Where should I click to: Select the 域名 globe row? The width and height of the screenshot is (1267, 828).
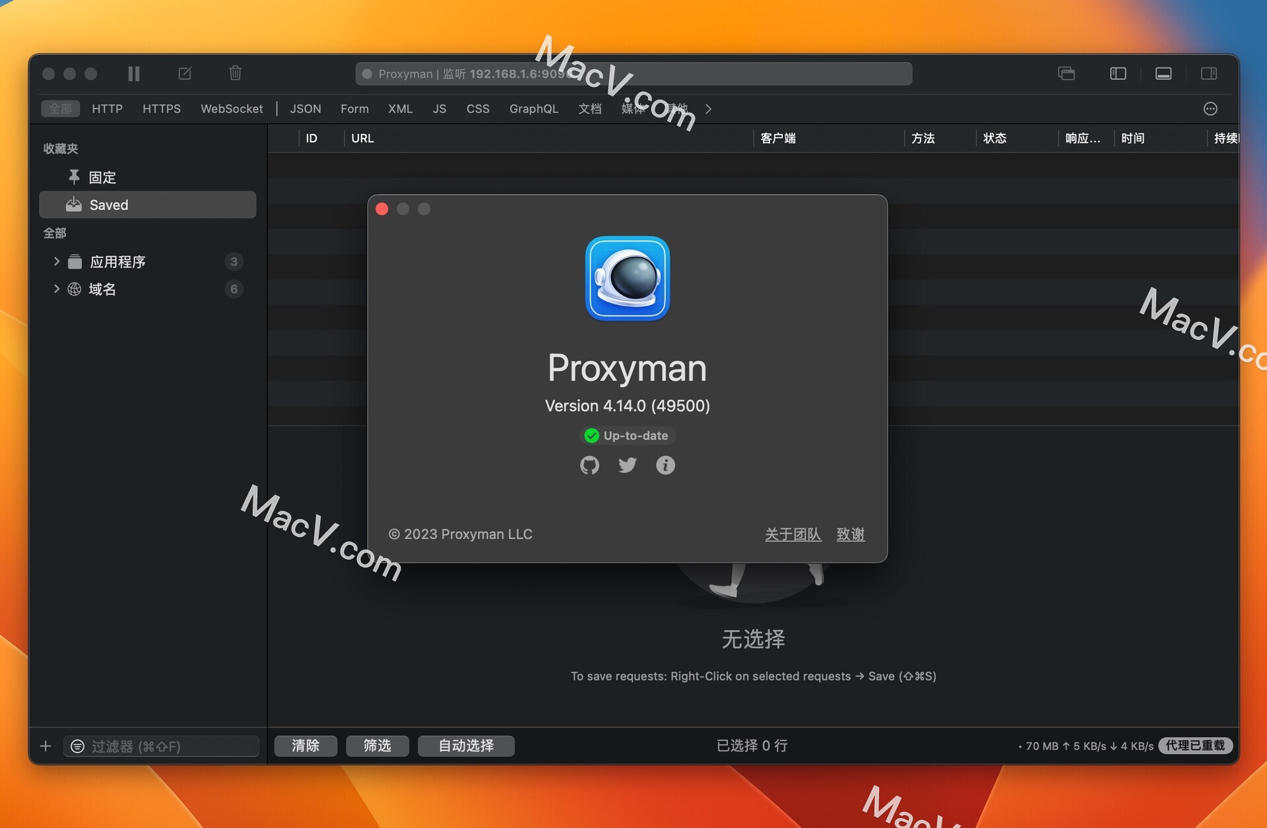[x=148, y=289]
